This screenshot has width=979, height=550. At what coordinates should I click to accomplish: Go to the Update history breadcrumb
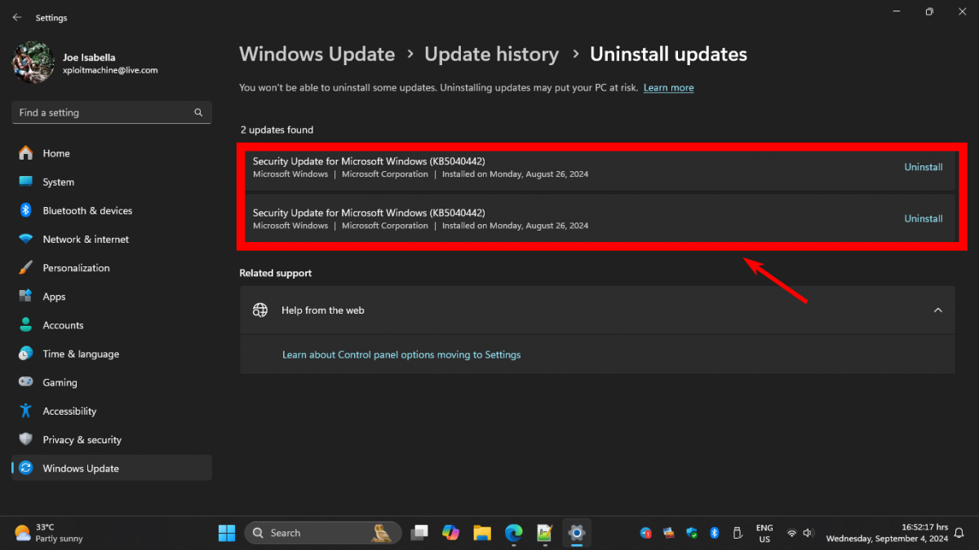492,55
